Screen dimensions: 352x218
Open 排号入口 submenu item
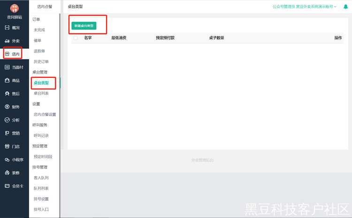(41, 209)
